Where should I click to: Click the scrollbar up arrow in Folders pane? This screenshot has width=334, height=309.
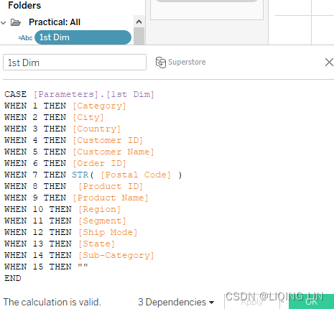(x=139, y=22)
